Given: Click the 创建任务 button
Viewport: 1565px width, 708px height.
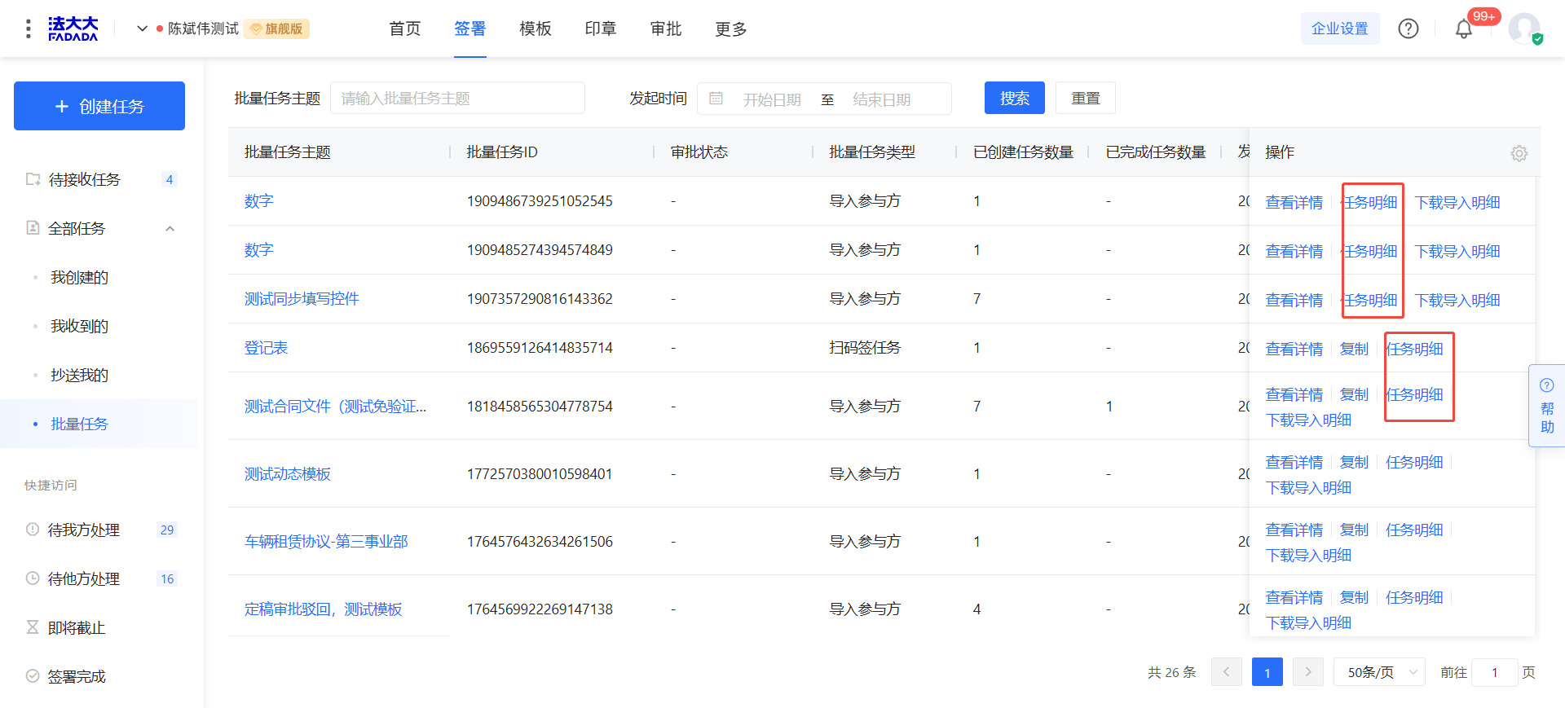Looking at the screenshot, I should 99,106.
